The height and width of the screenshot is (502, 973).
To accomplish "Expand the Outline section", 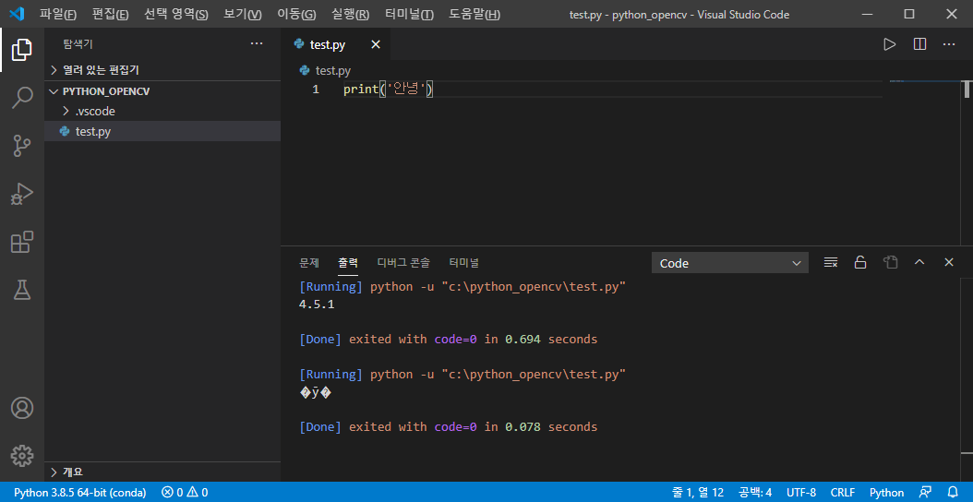I will click(x=162, y=472).
